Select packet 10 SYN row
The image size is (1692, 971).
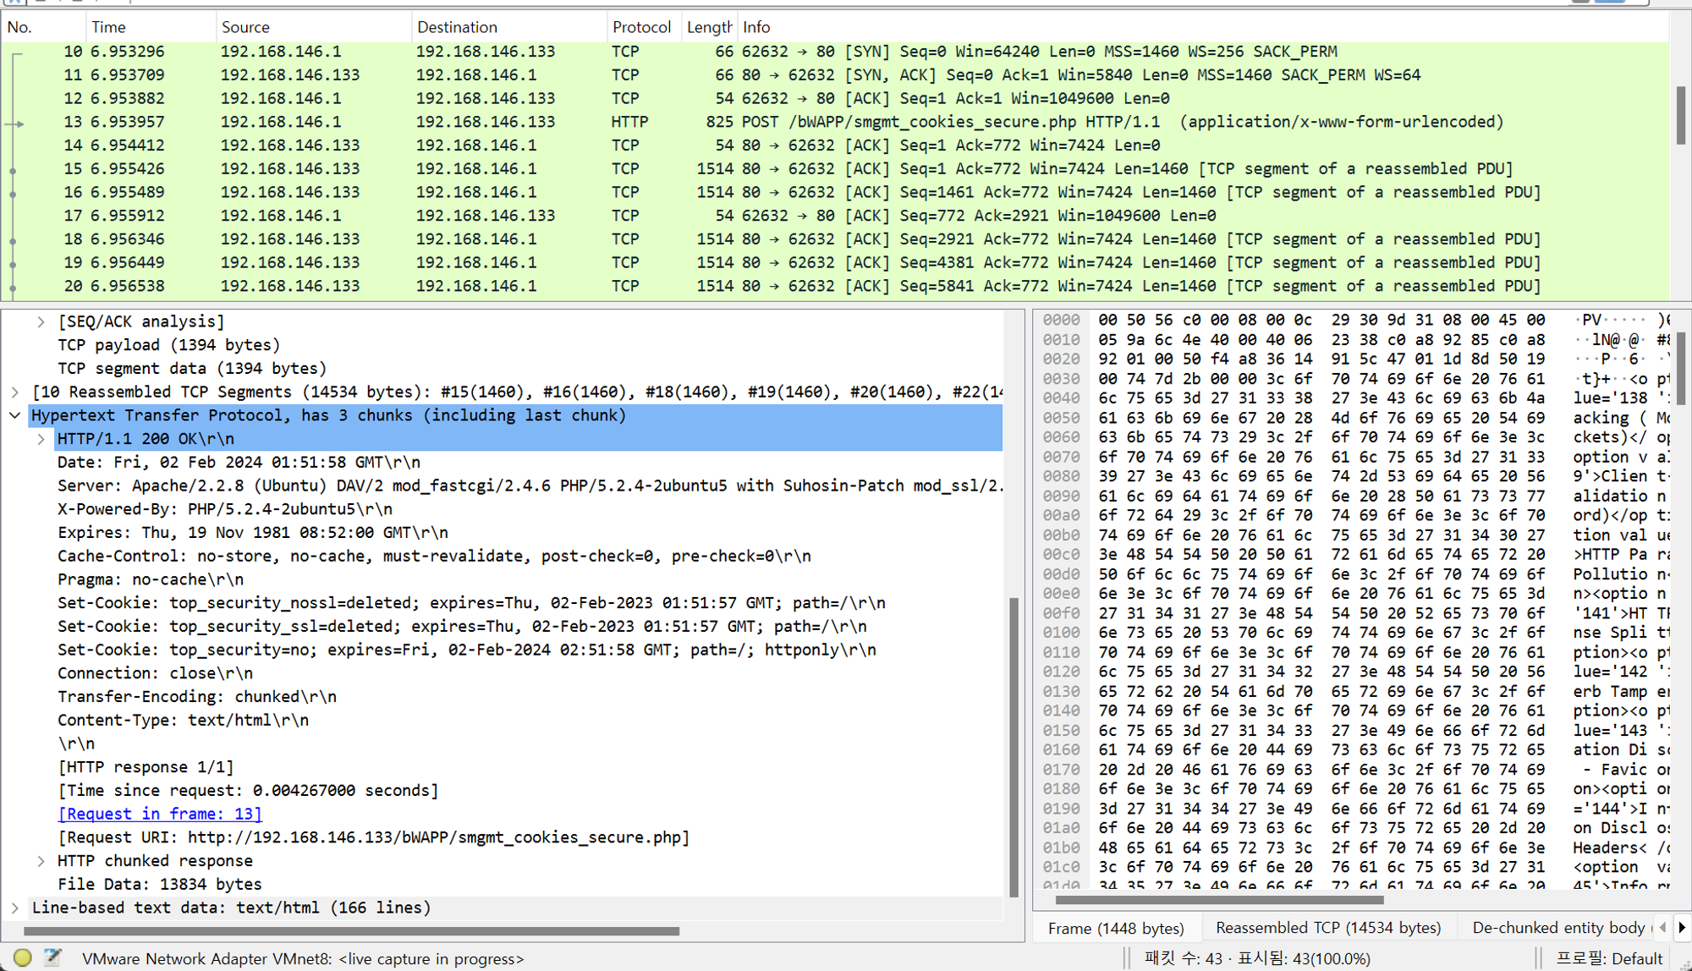pyautogui.click(x=835, y=52)
